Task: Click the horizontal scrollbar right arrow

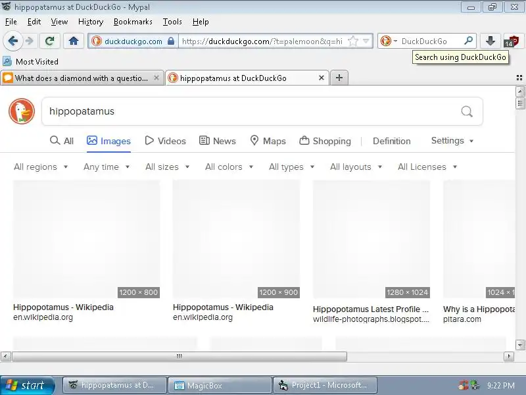Action: click(509, 356)
